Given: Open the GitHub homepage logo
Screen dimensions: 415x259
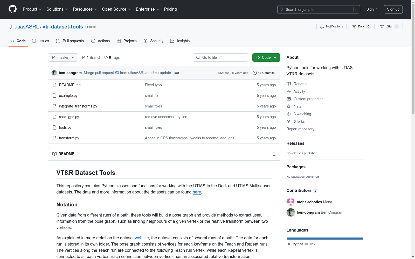Looking at the screenshot, I should (x=12, y=9).
